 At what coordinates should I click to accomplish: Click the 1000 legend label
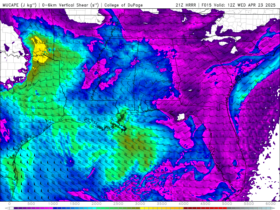click(53, 204)
